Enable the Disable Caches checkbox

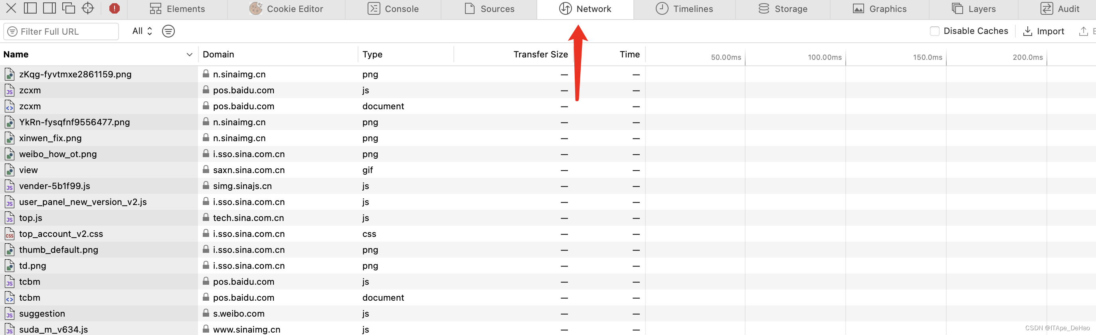coord(934,31)
